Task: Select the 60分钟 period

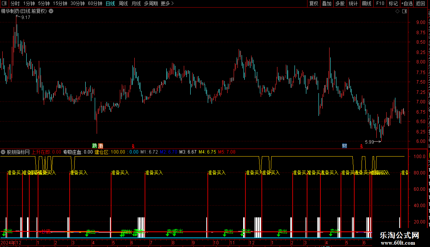Action: click(95, 3)
